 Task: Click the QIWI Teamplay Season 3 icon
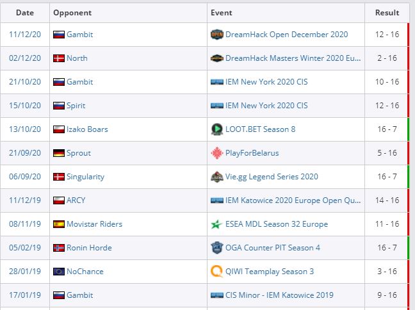point(216,272)
